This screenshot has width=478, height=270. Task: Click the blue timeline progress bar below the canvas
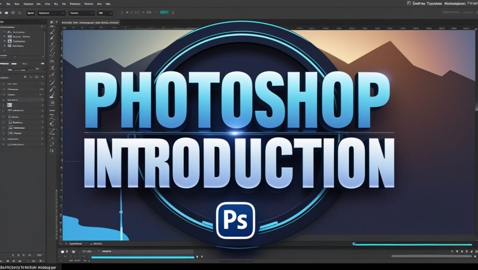click(143, 257)
